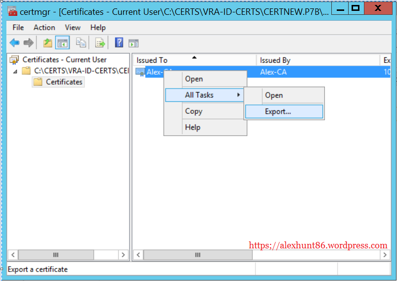Viewport: 397px width, 281px height.
Task: Select the Certificates folder in tree
Action: coord(64,82)
